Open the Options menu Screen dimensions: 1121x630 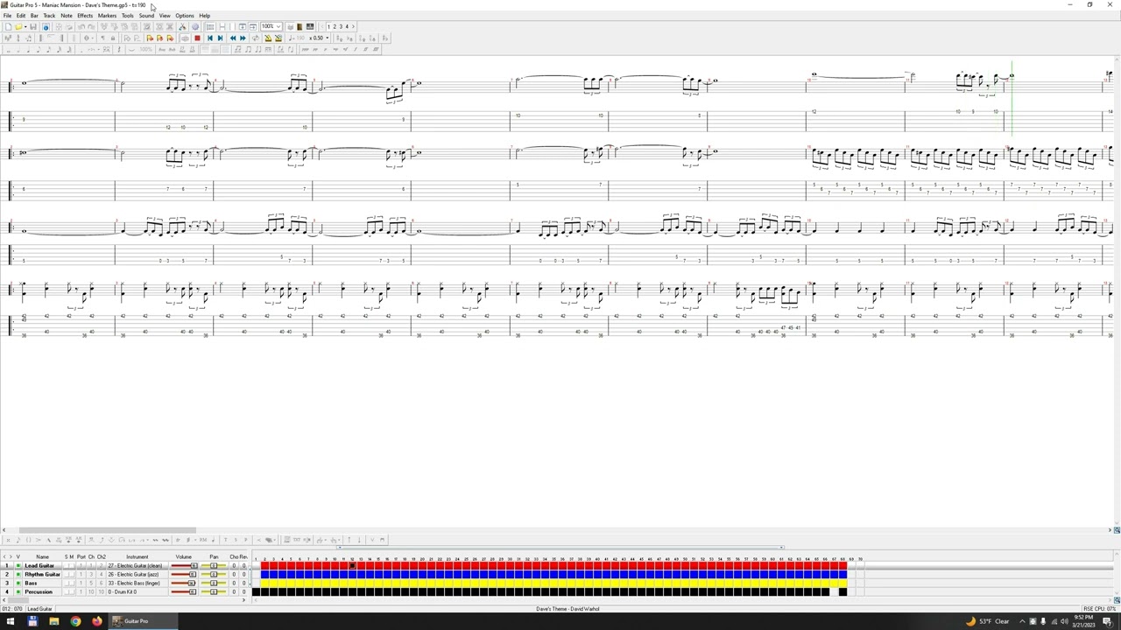click(185, 16)
